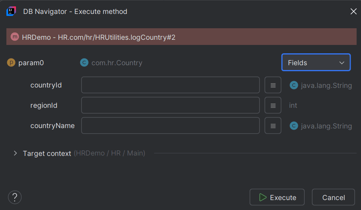Click the DB Navigator - Execute method title
361x210 pixels.
point(75,12)
